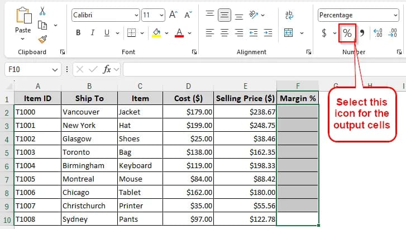
Task: Click the Margin % header cell
Action: (298, 98)
